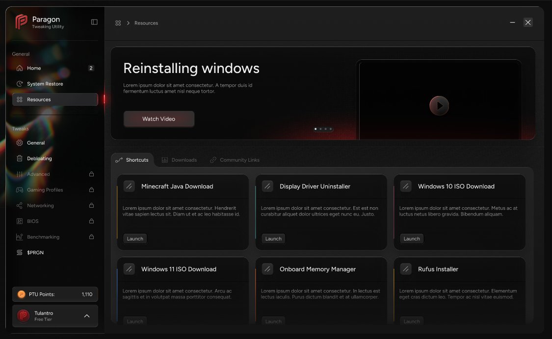Minimize the Paragon window
This screenshot has width=552, height=339.
513,23
